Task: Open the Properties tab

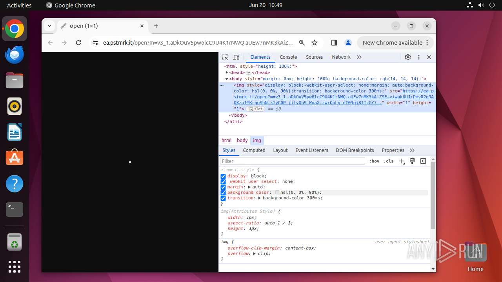Action: click(x=393, y=150)
